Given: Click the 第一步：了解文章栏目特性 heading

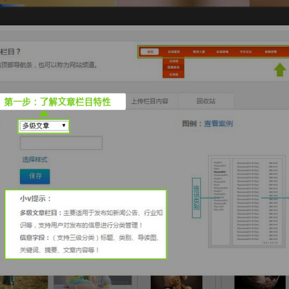Looking at the screenshot, I should coord(58,102).
